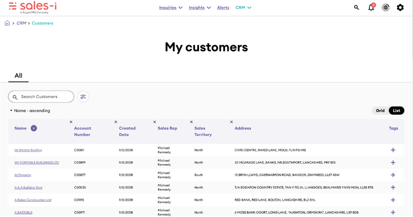Viewport: 413px width, 217px height.
Task: Click the plus icon beside Name column
Action: 34,128
